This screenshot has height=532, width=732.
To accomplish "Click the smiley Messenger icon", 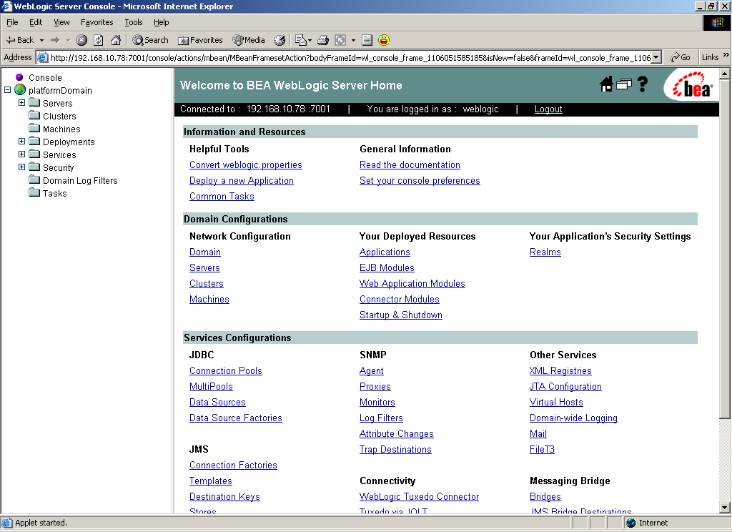I will [x=384, y=40].
